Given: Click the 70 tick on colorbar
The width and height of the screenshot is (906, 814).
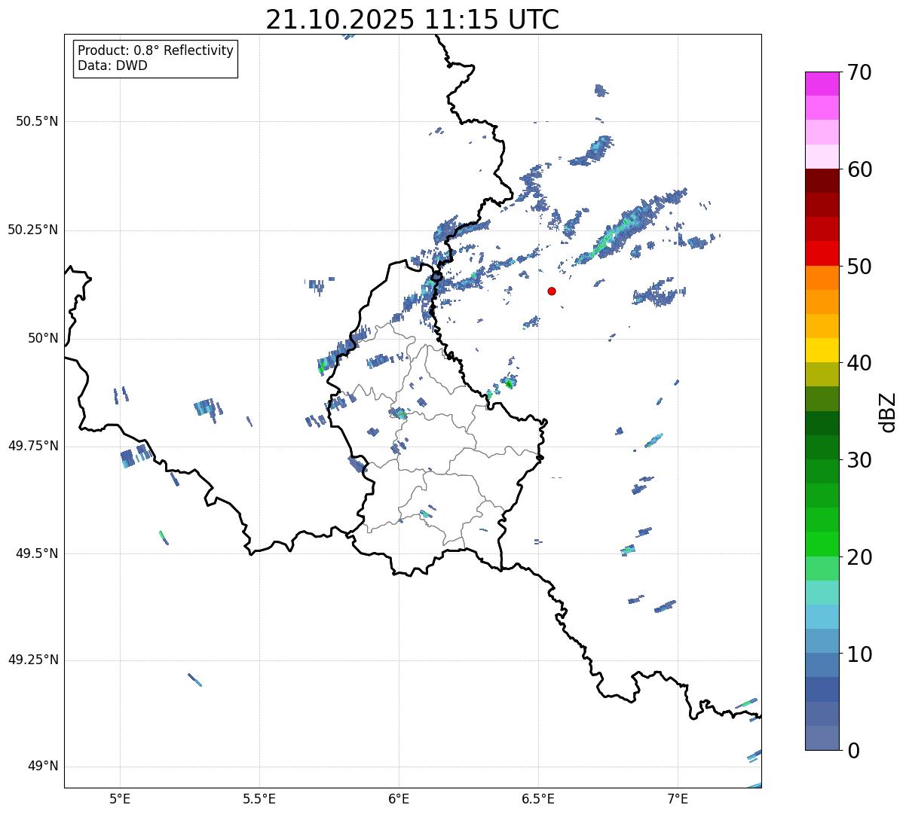Looking at the screenshot, I should (859, 73).
